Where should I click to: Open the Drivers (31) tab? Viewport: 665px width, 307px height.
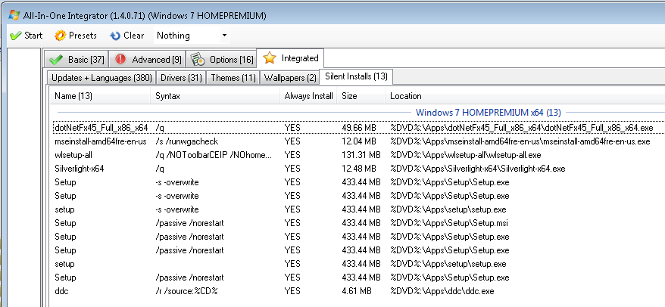[181, 77]
